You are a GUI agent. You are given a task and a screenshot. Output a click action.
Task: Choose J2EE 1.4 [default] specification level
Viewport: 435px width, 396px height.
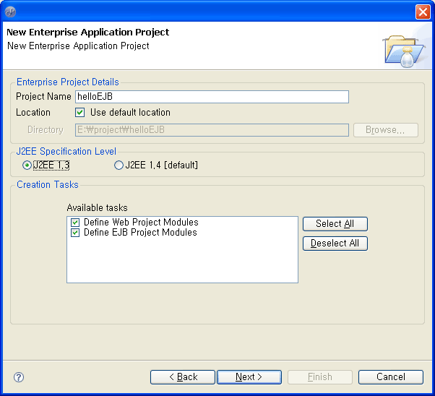click(119, 165)
